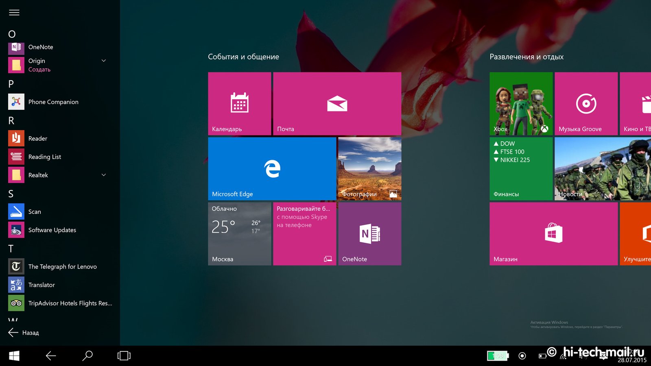
Task: Open the Календарь calendar tile
Action: pos(240,104)
